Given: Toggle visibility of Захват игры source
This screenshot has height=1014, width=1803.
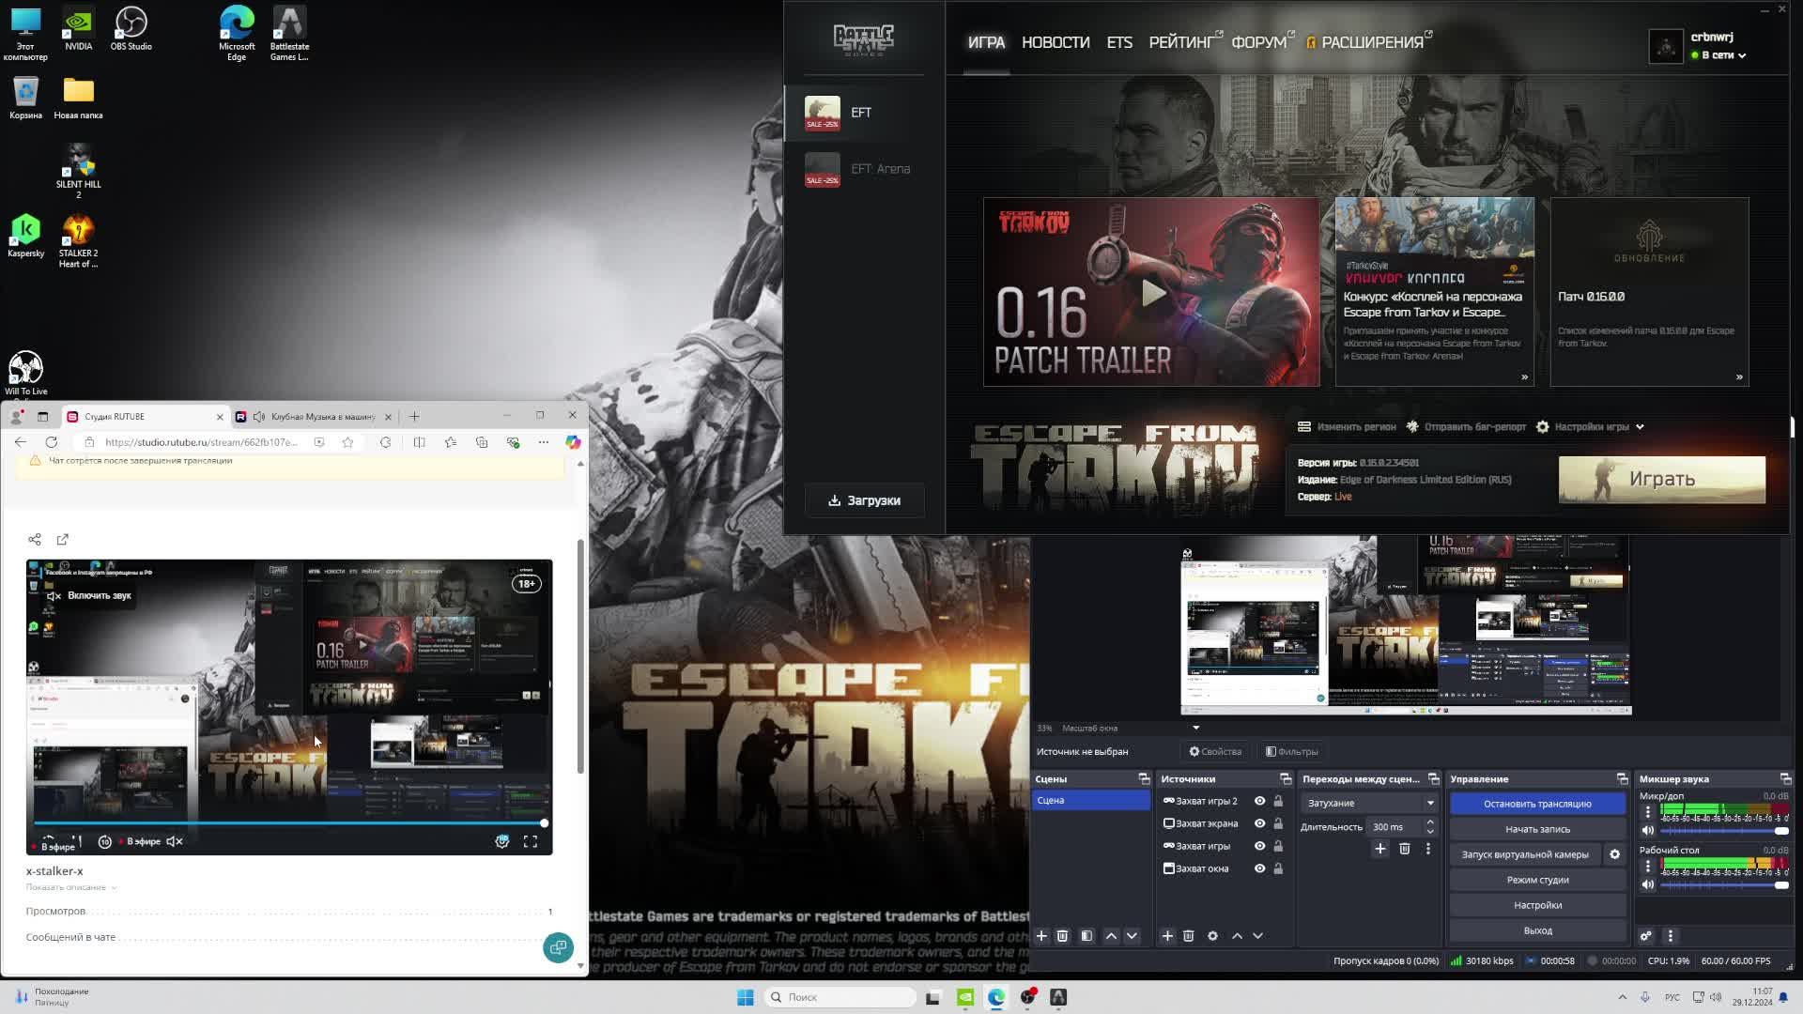Looking at the screenshot, I should tap(1259, 846).
